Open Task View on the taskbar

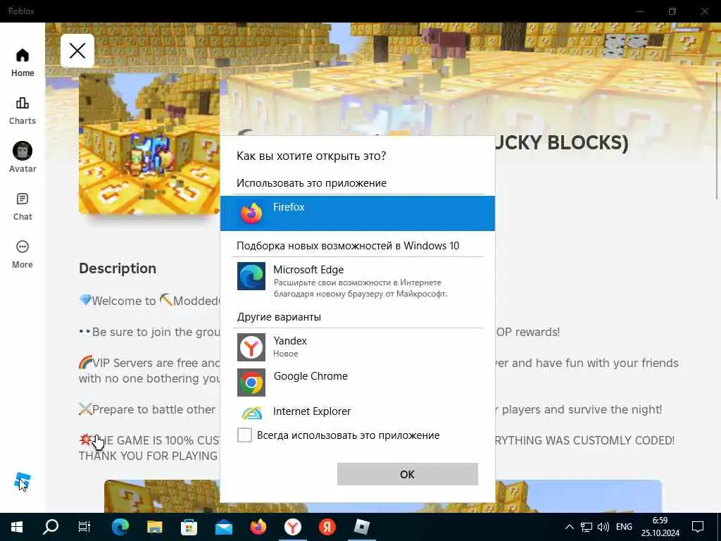pyautogui.click(x=84, y=527)
